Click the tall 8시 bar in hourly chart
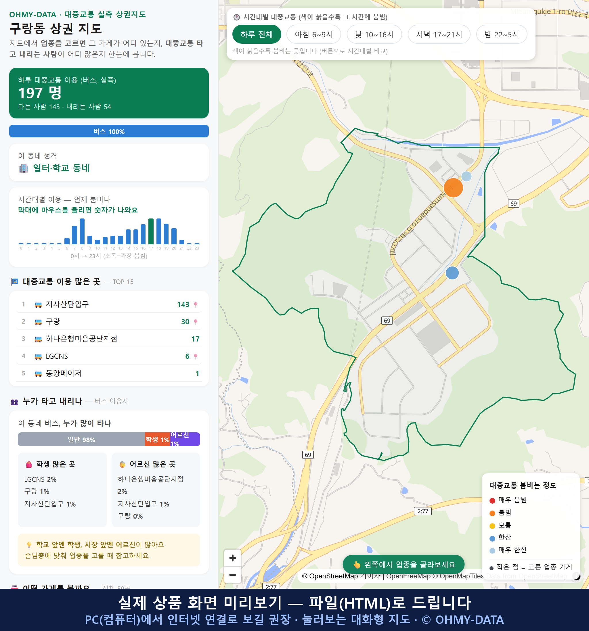Viewport: 589px width, 631px height. point(82,231)
